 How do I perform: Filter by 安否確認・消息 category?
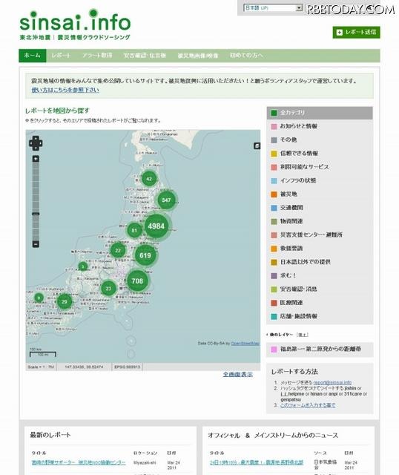320,289
